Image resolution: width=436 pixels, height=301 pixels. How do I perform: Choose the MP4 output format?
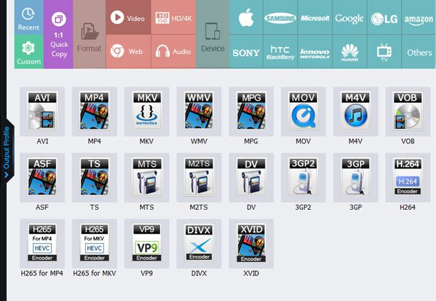[x=94, y=111]
